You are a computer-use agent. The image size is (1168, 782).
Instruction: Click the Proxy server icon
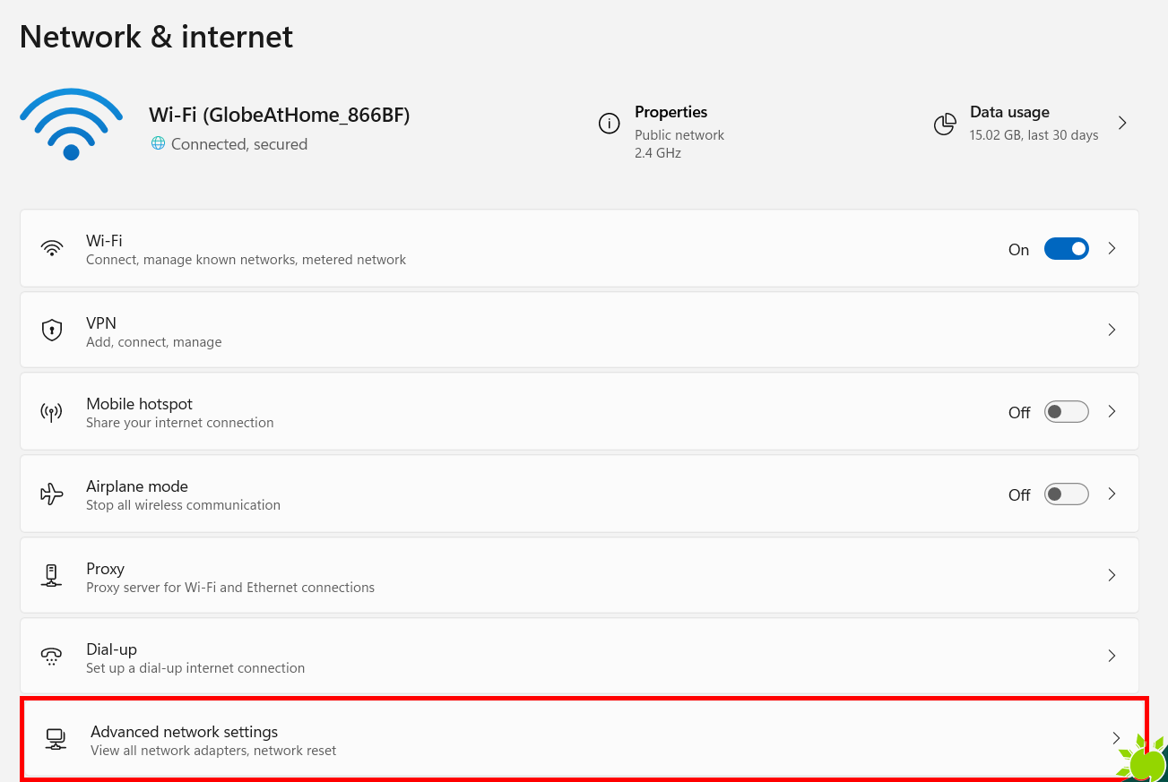(52, 575)
